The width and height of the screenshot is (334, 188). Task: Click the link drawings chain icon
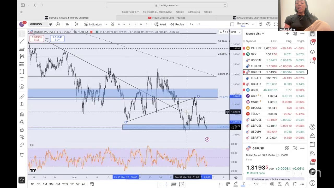[x=22, y=145]
